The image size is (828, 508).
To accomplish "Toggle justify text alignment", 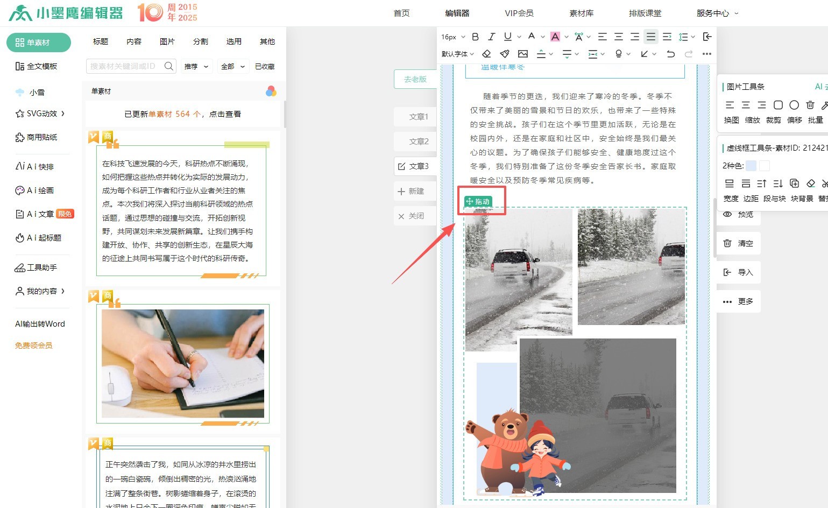I will 651,37.
